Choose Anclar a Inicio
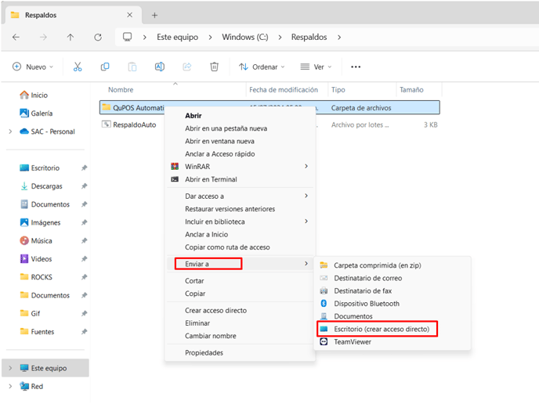 click(206, 234)
